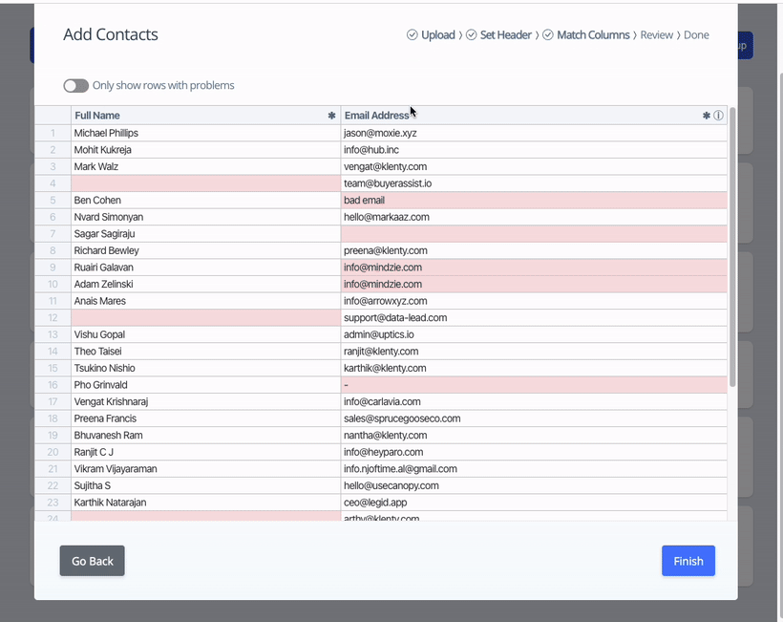783x622 pixels.
Task: Click the checkmark icon beside Set Header step
Action: [x=470, y=34]
